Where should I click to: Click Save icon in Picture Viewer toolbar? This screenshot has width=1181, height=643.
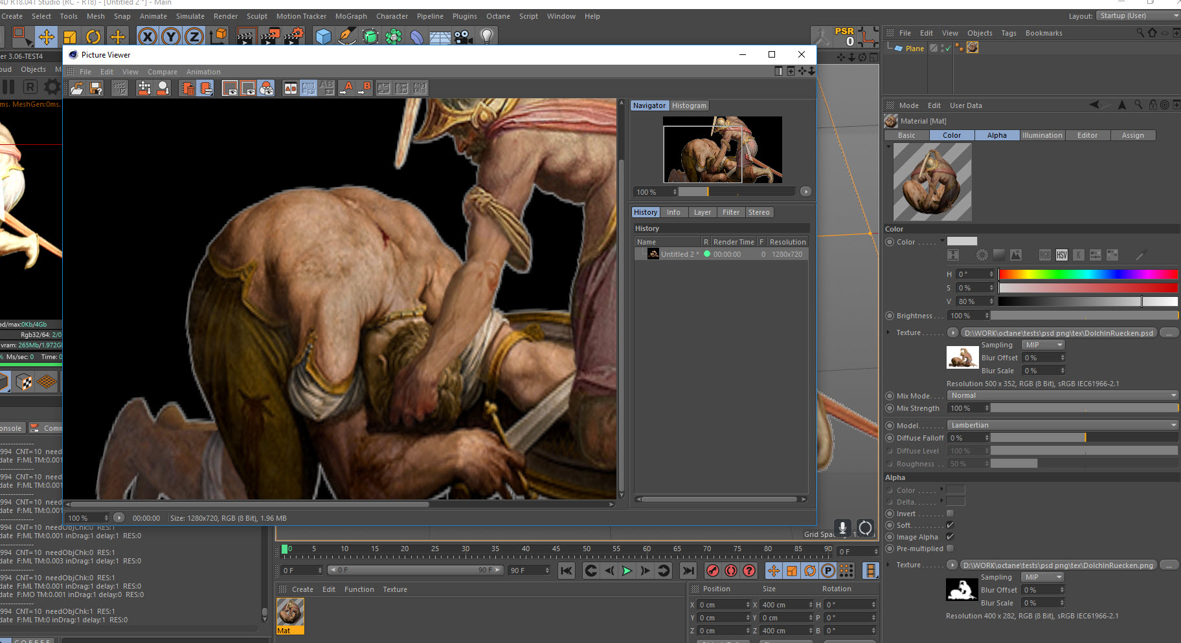click(96, 89)
